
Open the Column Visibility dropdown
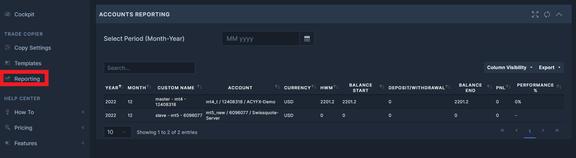tap(509, 68)
